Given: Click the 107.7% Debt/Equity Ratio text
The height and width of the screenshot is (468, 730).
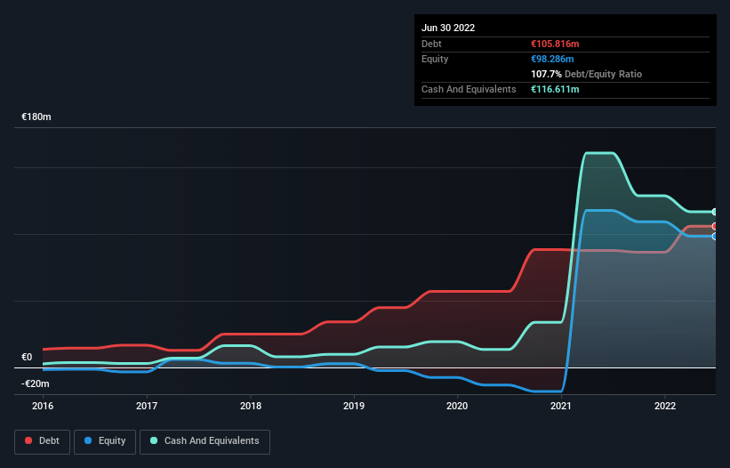Looking at the screenshot, I should (586, 74).
